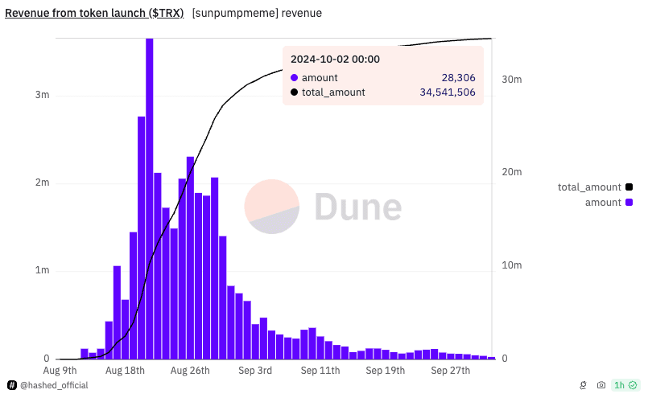Viewport: 648px width, 398px height.
Task: Click the tooltip date 2024-10-02 00:00
Action: pos(335,59)
